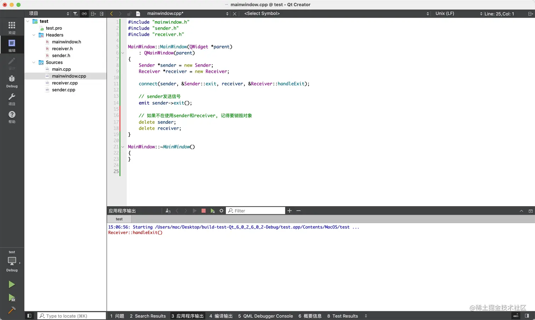This screenshot has width=535, height=320.
Task: Open the 概要信息 general messages pane
Action: (310, 316)
